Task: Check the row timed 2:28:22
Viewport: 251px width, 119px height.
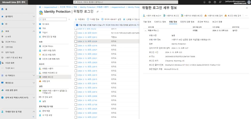Action: point(76,54)
